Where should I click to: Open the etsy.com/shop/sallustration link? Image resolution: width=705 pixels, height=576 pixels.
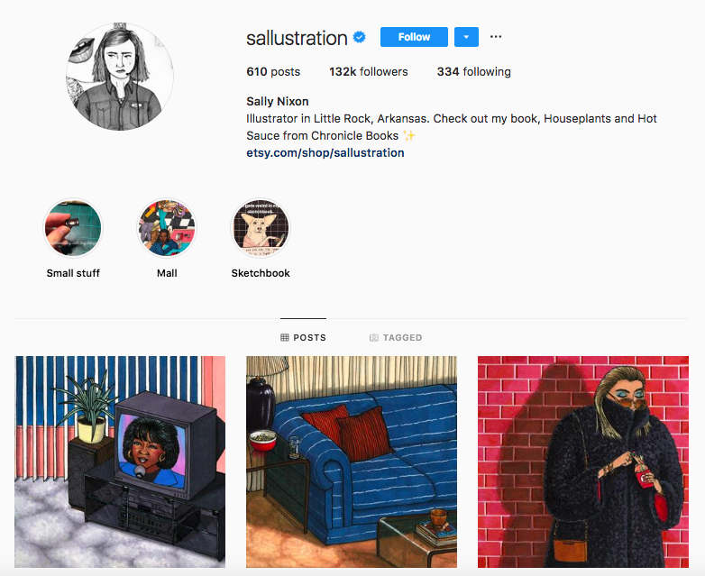325,153
